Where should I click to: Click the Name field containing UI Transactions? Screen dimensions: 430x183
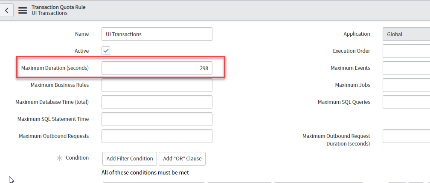(x=157, y=34)
